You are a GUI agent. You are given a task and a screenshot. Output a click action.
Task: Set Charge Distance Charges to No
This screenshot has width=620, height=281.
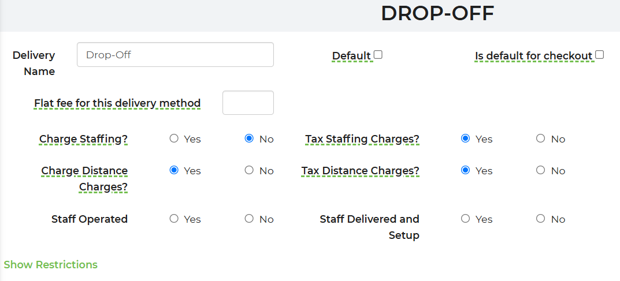tap(249, 170)
